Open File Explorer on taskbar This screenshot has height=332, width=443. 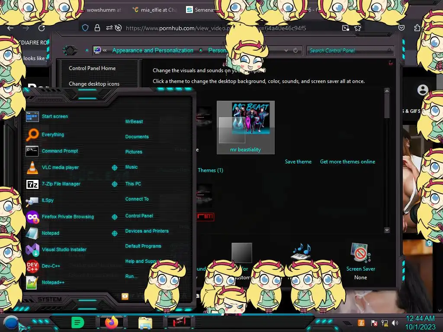[x=145, y=322]
